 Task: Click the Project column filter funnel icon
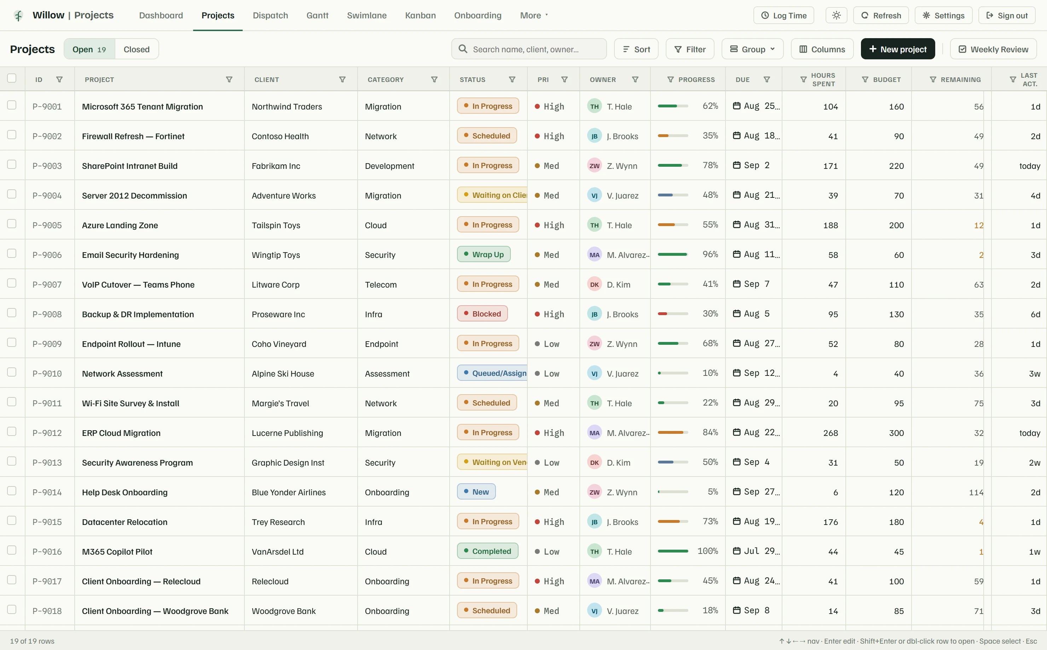coord(229,79)
